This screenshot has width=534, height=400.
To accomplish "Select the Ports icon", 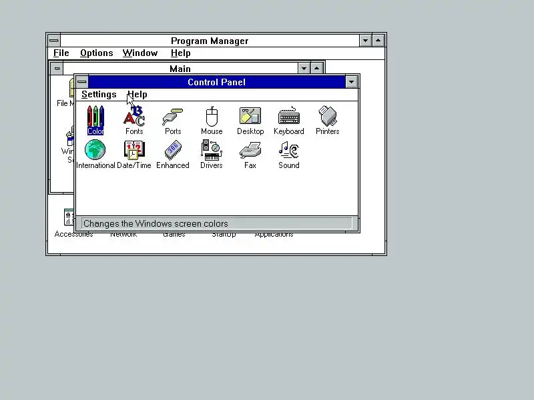I will (173, 120).
